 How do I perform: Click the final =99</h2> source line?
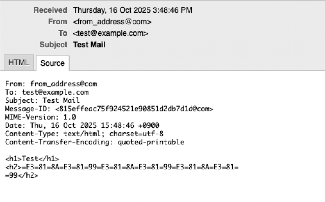(x=22, y=175)
